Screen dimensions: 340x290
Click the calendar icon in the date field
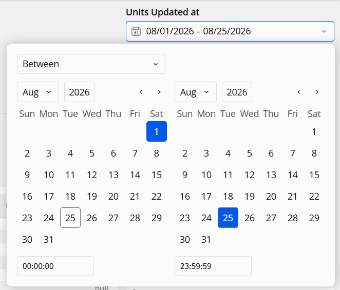tap(136, 31)
